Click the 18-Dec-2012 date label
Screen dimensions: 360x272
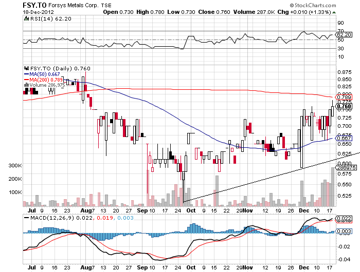coord(38,12)
